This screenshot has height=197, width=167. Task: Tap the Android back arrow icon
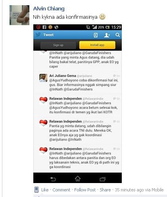click(53, 179)
